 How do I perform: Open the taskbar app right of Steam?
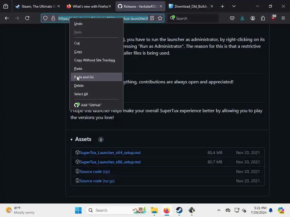click(192, 210)
